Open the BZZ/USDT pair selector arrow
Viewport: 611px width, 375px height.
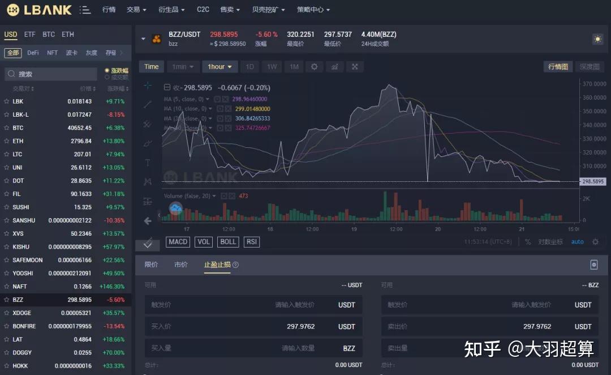pos(143,39)
